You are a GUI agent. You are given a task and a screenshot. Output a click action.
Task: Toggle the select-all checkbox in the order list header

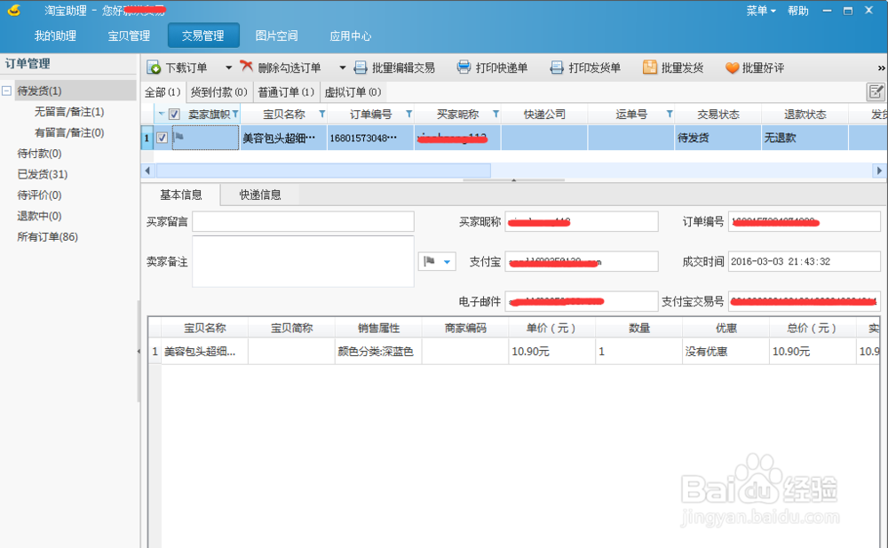pyautogui.click(x=172, y=114)
